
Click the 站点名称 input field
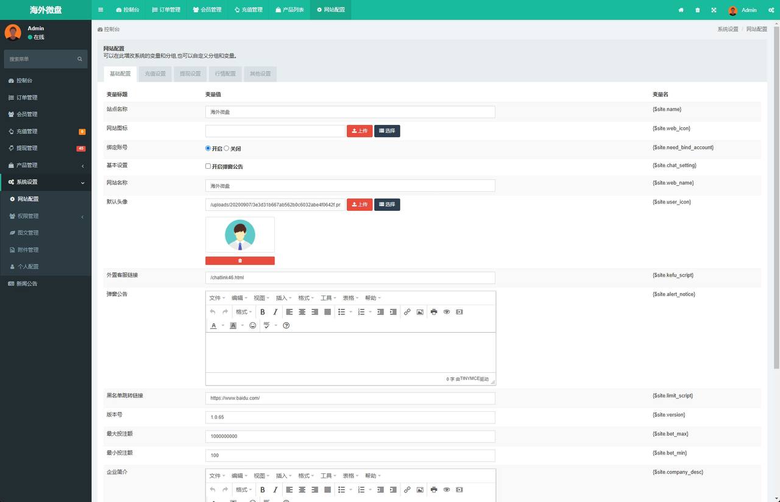(x=350, y=112)
